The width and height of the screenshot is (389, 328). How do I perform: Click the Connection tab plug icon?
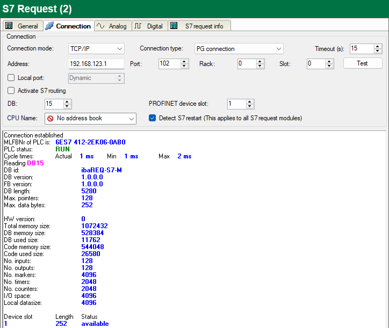(x=49, y=26)
